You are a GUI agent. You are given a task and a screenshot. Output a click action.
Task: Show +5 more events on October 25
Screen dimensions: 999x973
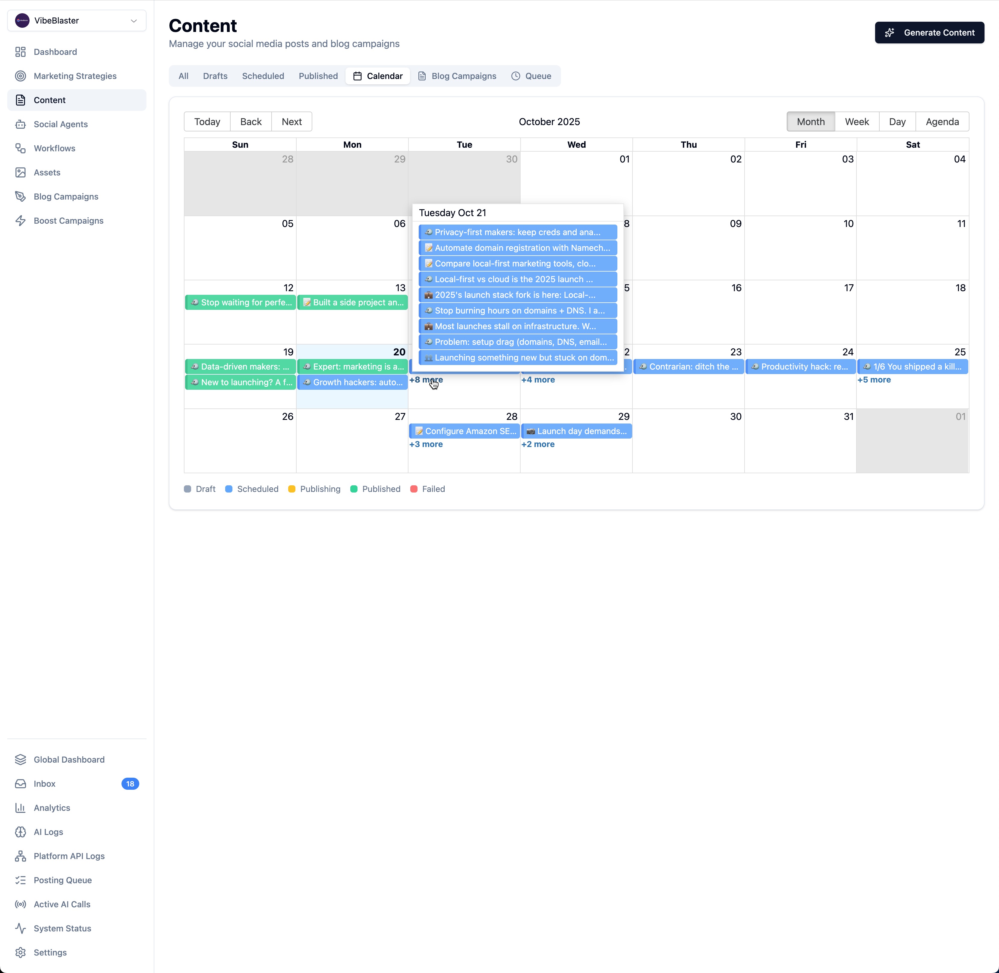coord(874,380)
